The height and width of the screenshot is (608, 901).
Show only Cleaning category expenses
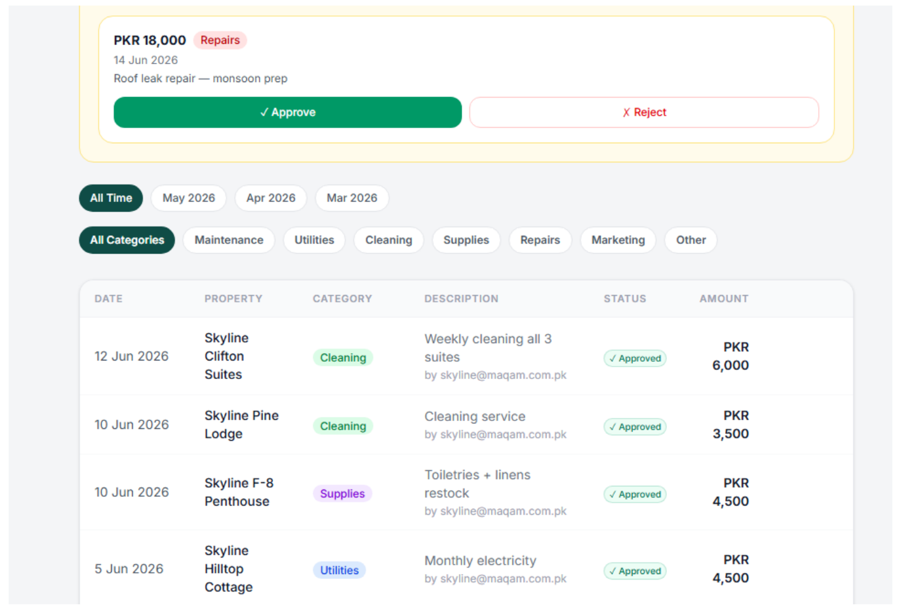pyautogui.click(x=388, y=240)
